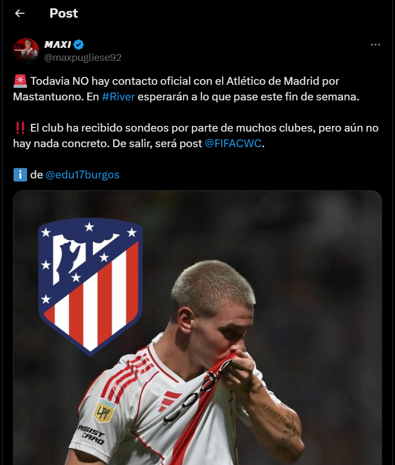
Task: Click the blue information emoji icon
Action: click(x=20, y=175)
